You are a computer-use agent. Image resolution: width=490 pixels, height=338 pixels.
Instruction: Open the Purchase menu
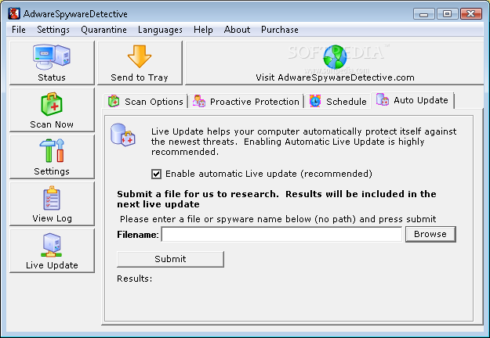pyautogui.click(x=280, y=30)
